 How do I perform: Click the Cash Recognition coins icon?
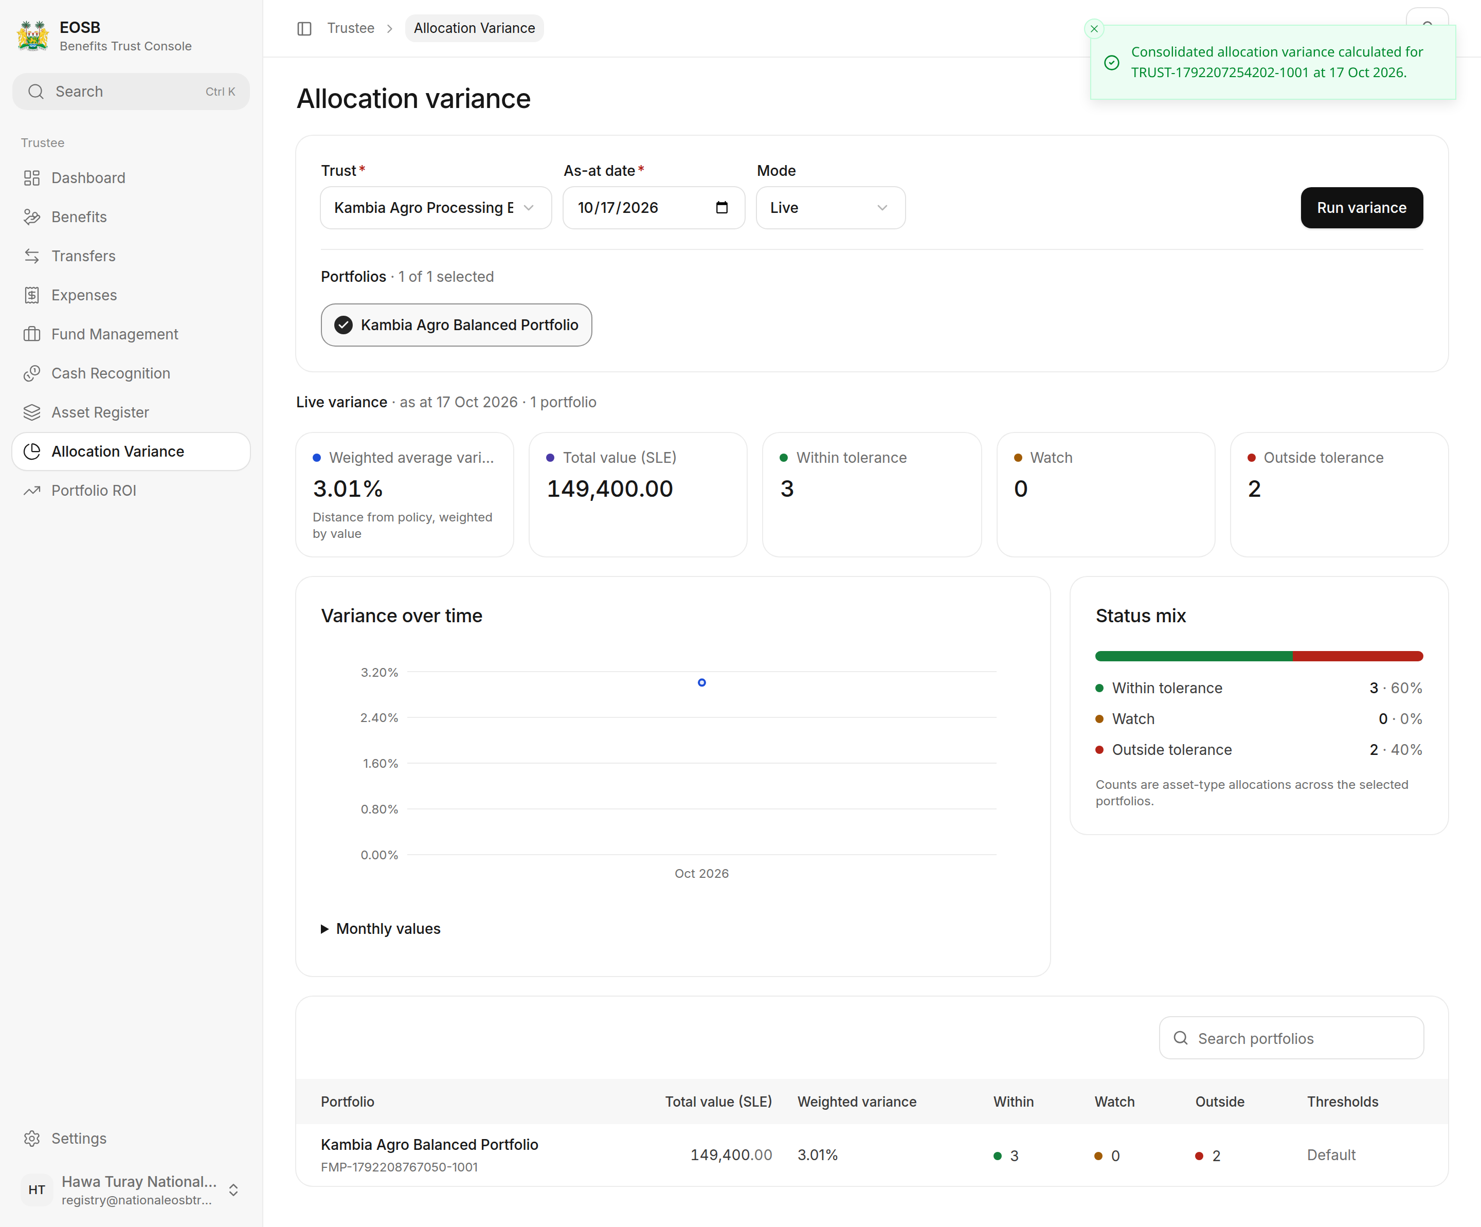(32, 374)
